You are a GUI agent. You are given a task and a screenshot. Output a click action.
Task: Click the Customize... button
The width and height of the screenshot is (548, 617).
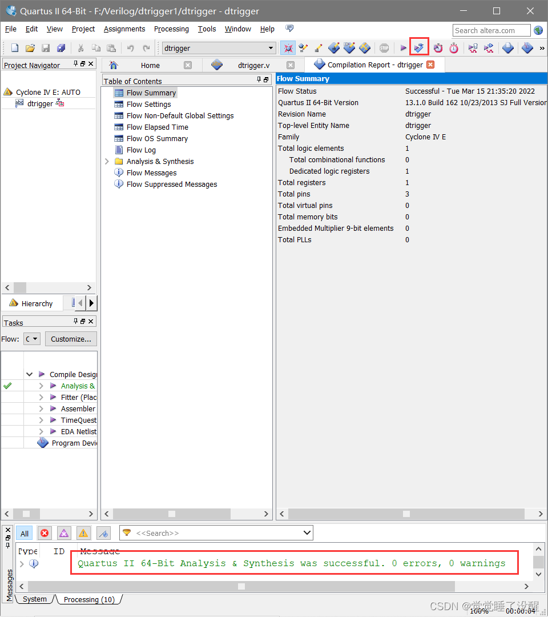(71, 339)
